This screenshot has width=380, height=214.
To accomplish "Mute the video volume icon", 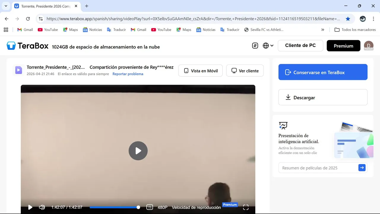I will [x=42, y=207].
